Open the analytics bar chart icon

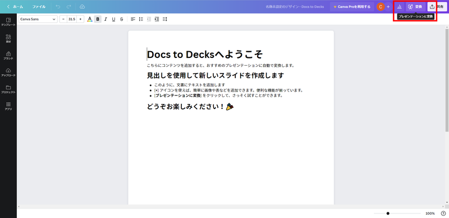399,7
